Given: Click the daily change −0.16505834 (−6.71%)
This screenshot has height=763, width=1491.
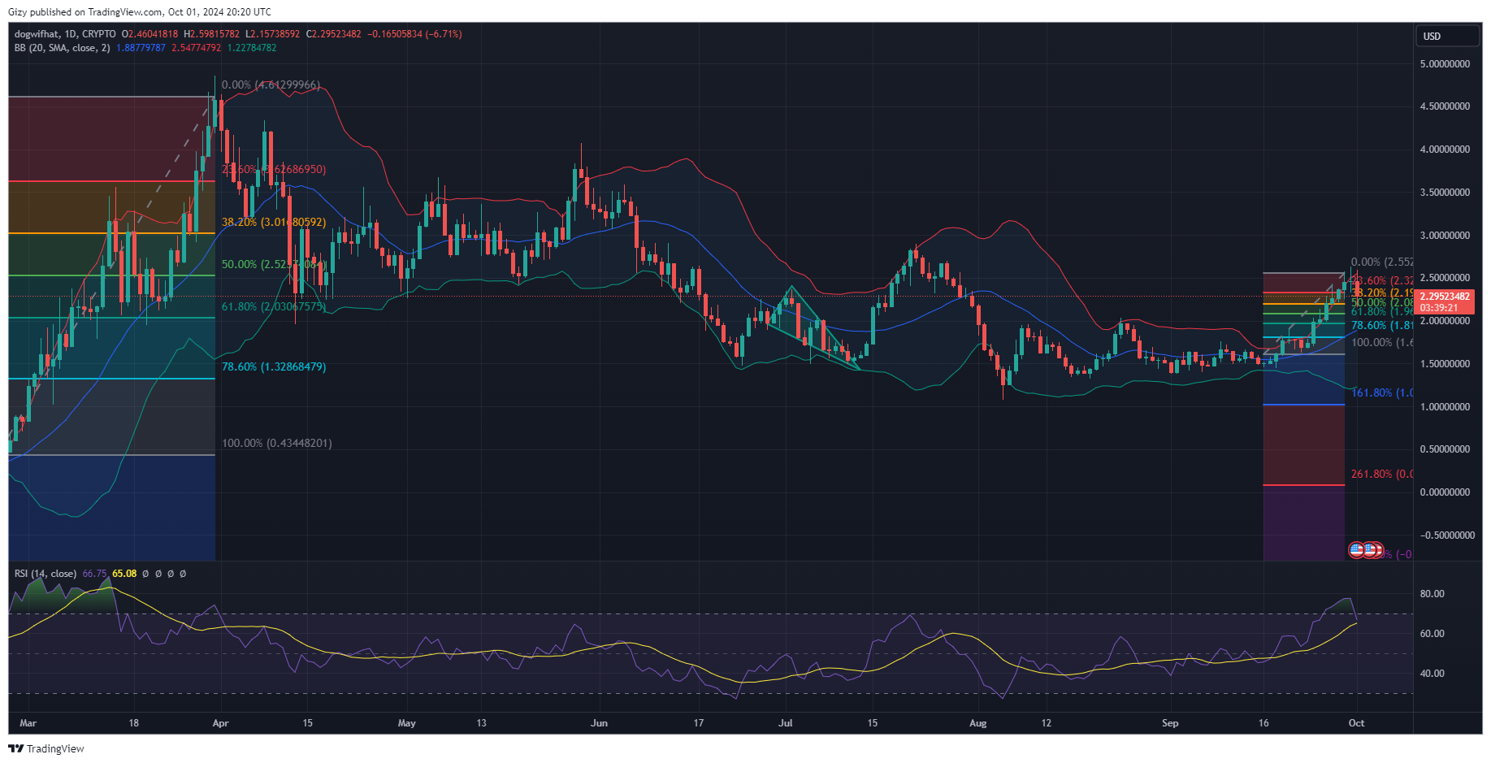Looking at the screenshot, I should pyautogui.click(x=414, y=34).
